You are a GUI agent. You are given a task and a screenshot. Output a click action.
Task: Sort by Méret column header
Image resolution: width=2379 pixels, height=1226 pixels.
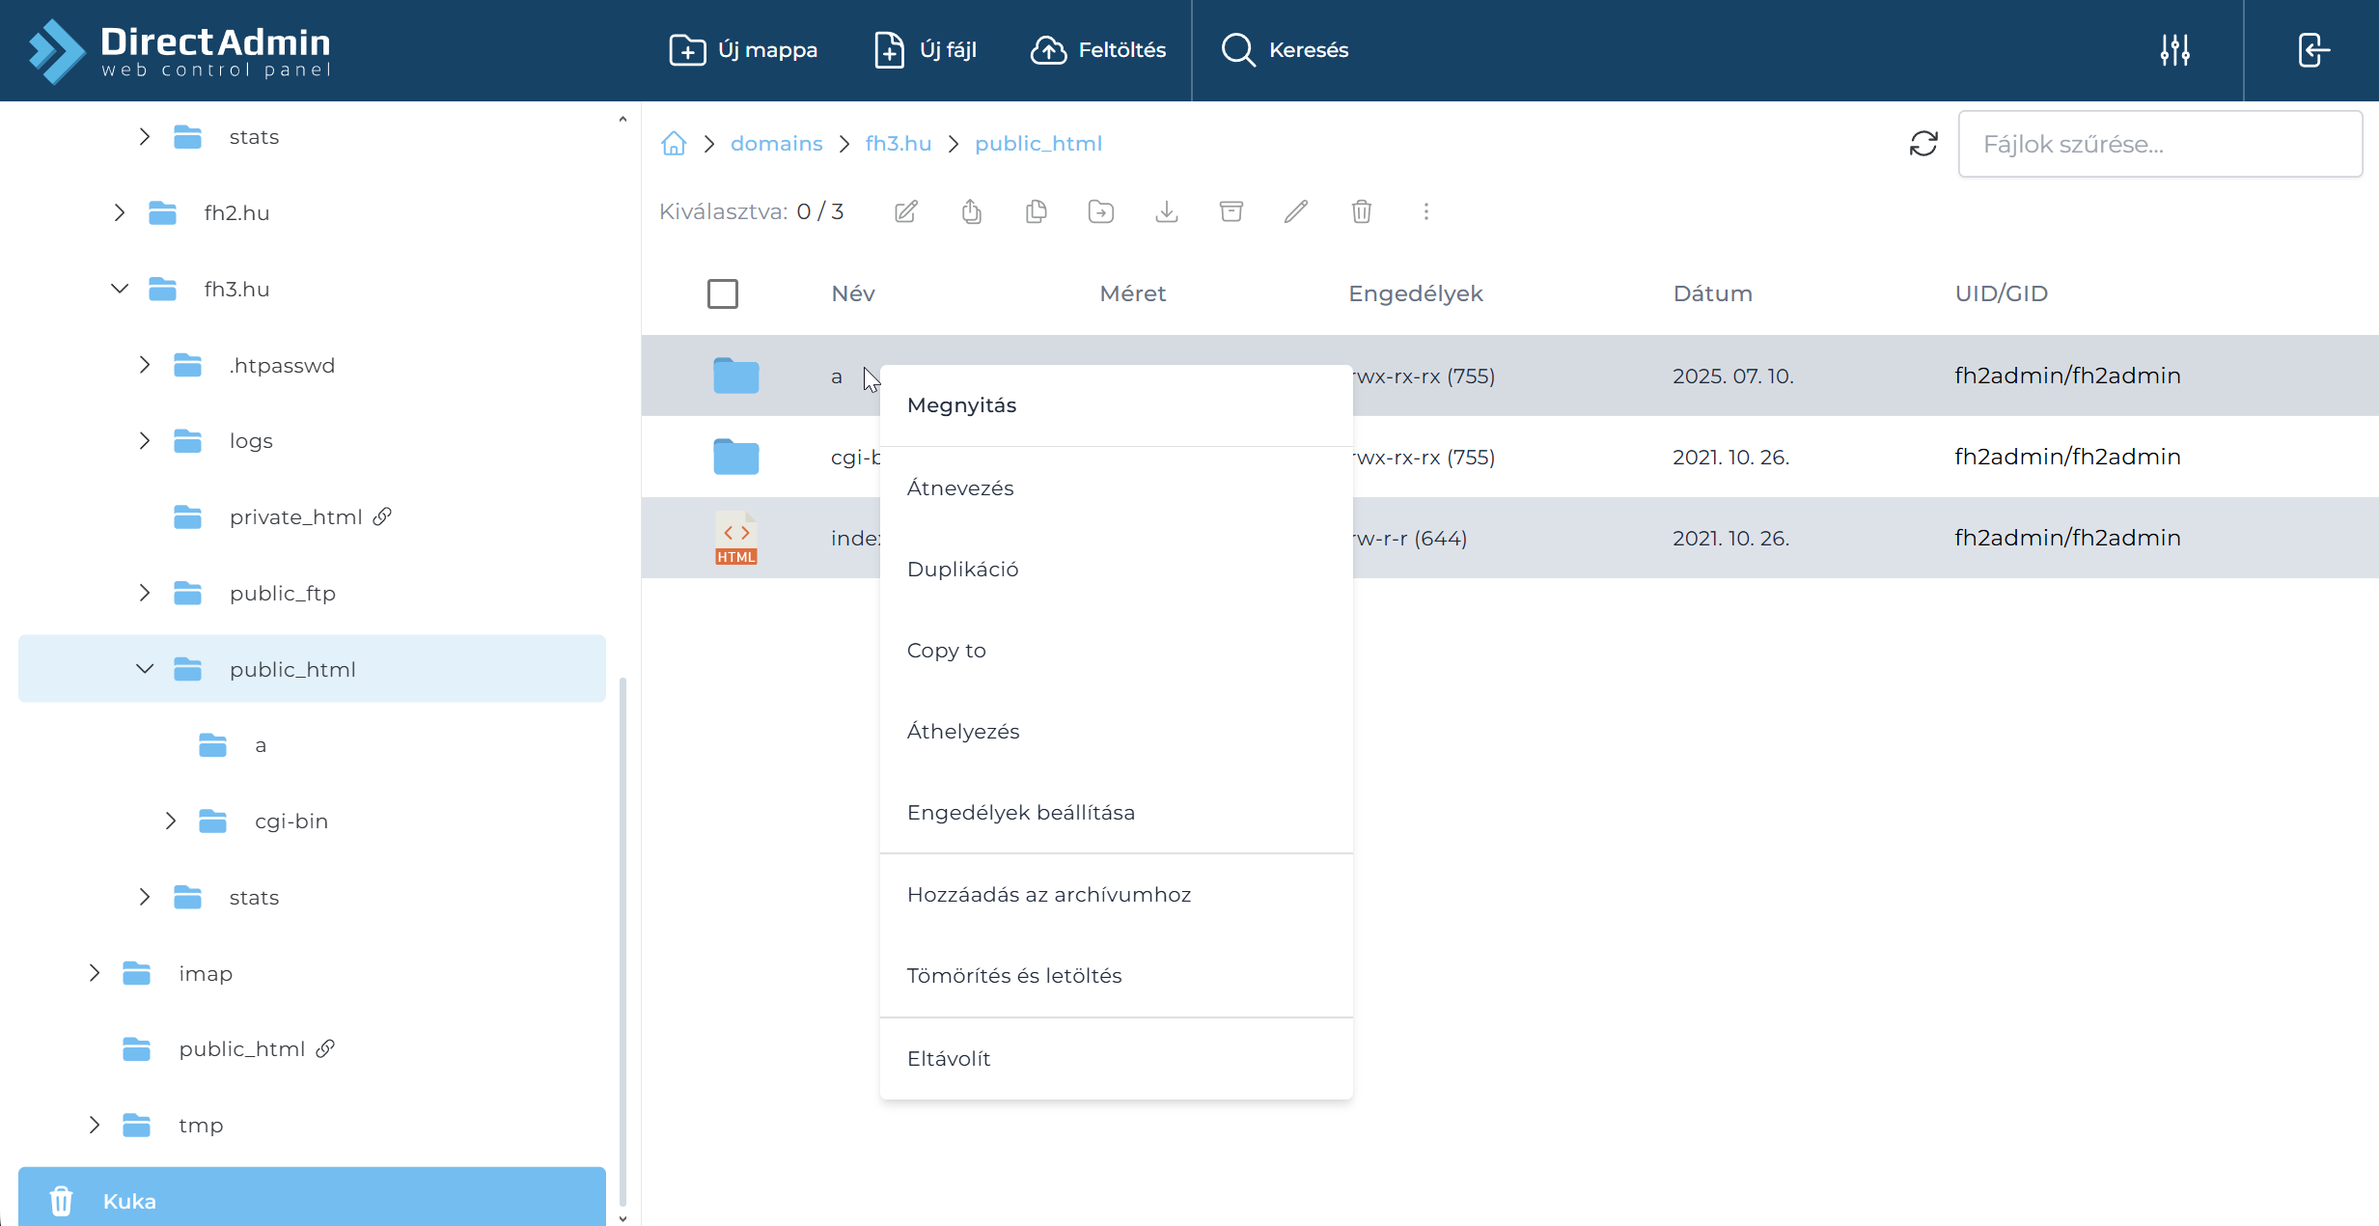tap(1133, 293)
